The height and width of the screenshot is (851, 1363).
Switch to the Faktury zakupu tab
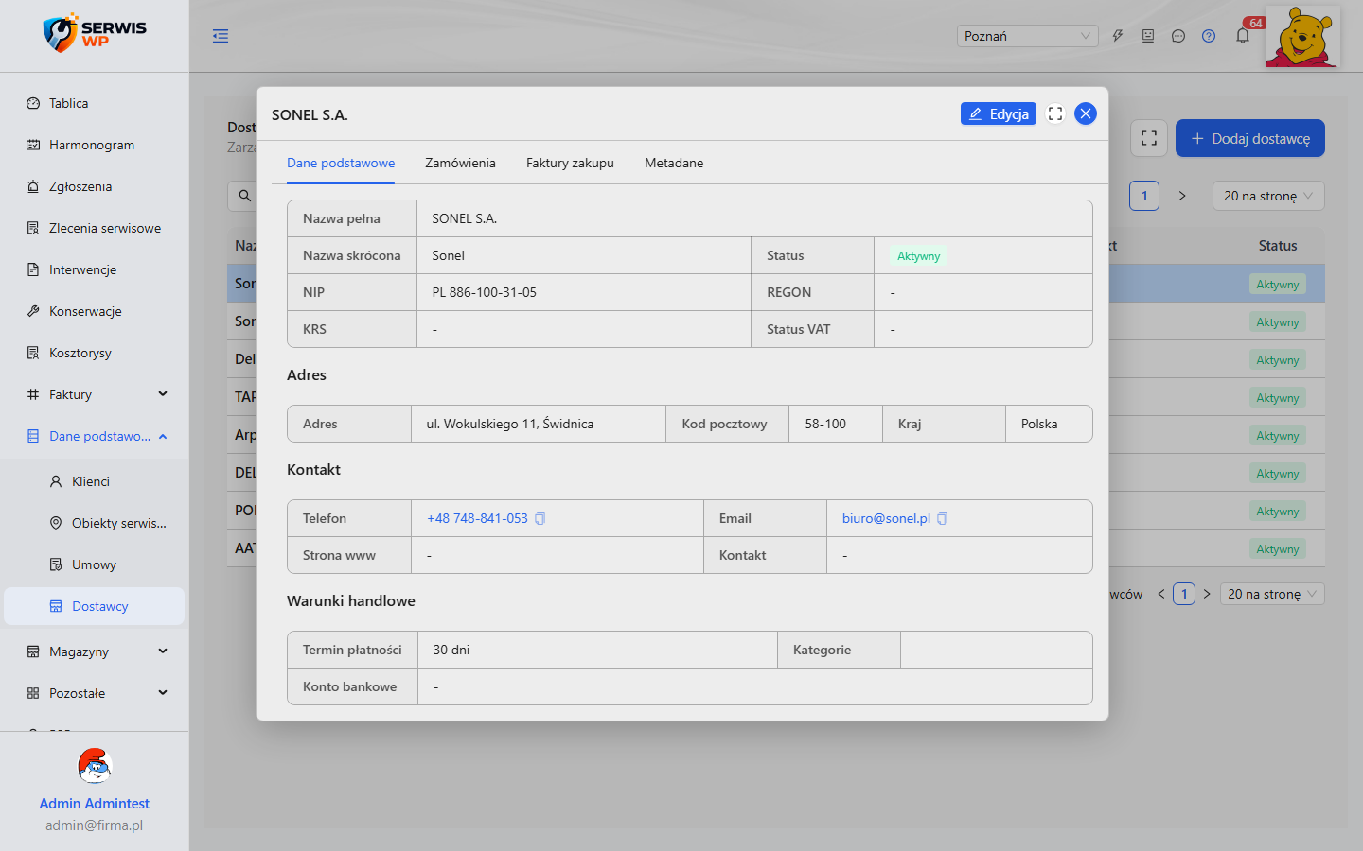(570, 163)
